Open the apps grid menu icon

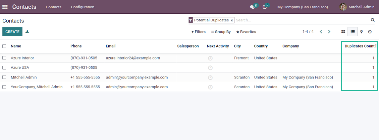coord(5,7)
